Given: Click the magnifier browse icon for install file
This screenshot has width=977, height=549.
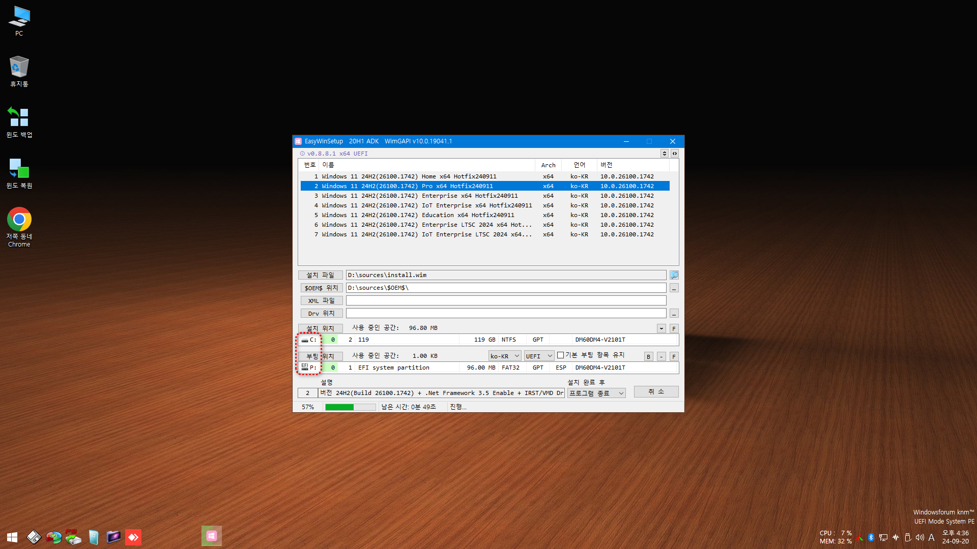Looking at the screenshot, I should pyautogui.click(x=674, y=275).
